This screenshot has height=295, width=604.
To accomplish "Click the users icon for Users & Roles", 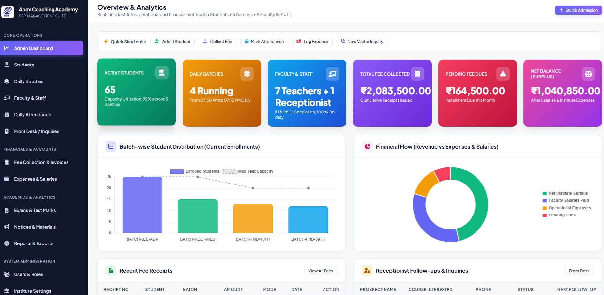I will [7, 274].
